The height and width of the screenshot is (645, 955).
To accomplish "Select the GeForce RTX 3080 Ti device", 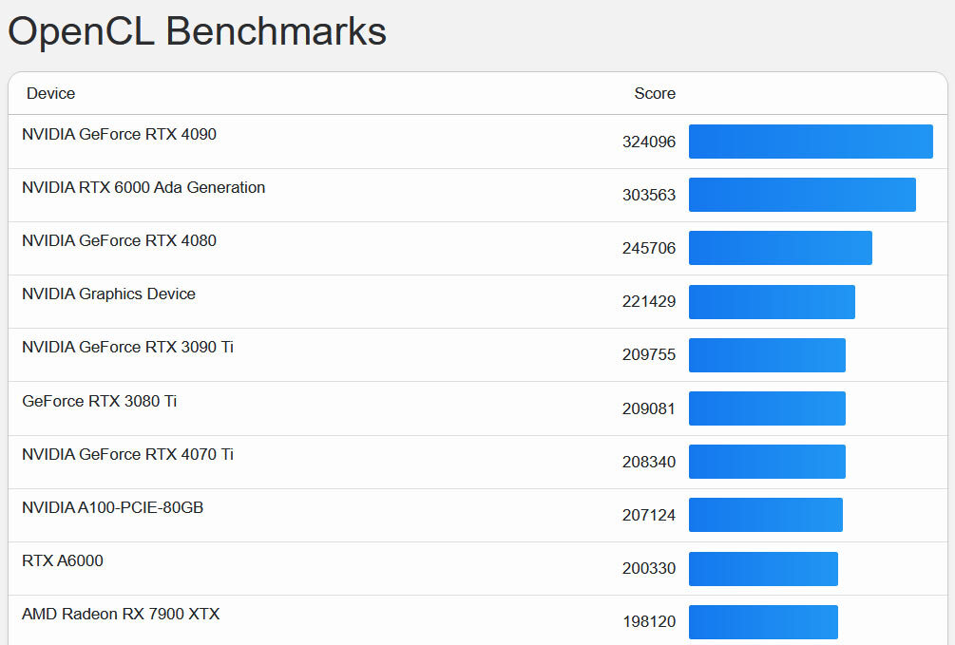I will [x=99, y=401].
